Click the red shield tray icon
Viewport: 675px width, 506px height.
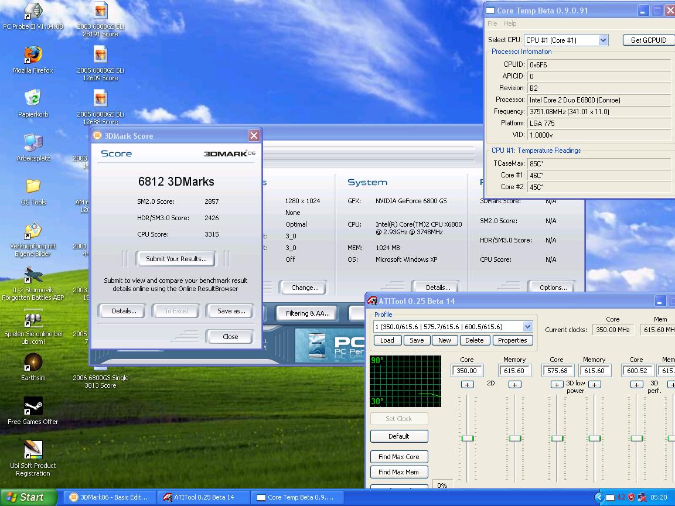(x=631, y=497)
